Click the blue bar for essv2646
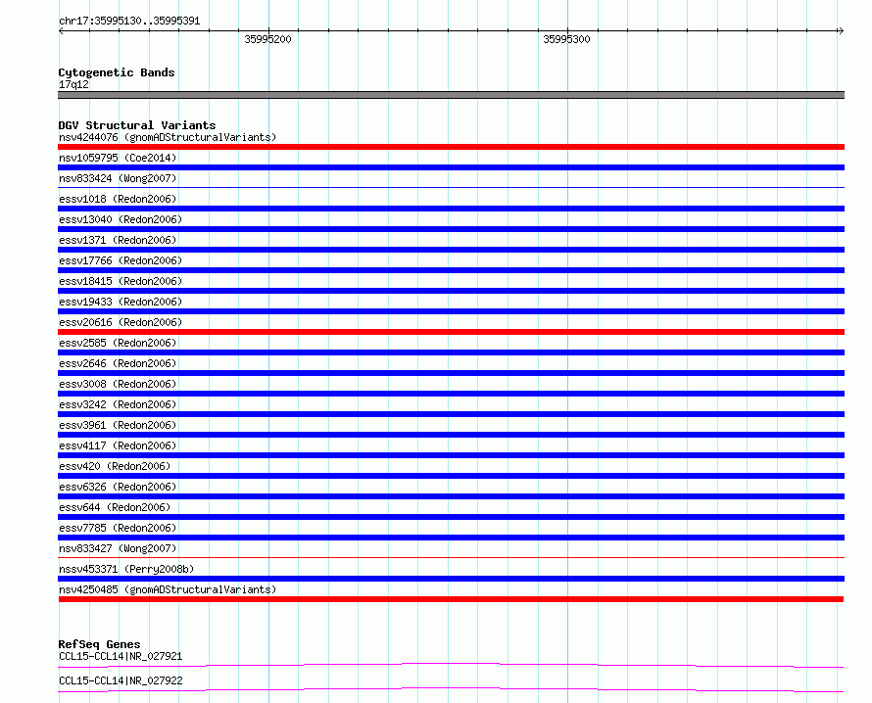This screenshot has height=703, width=872. (451, 373)
